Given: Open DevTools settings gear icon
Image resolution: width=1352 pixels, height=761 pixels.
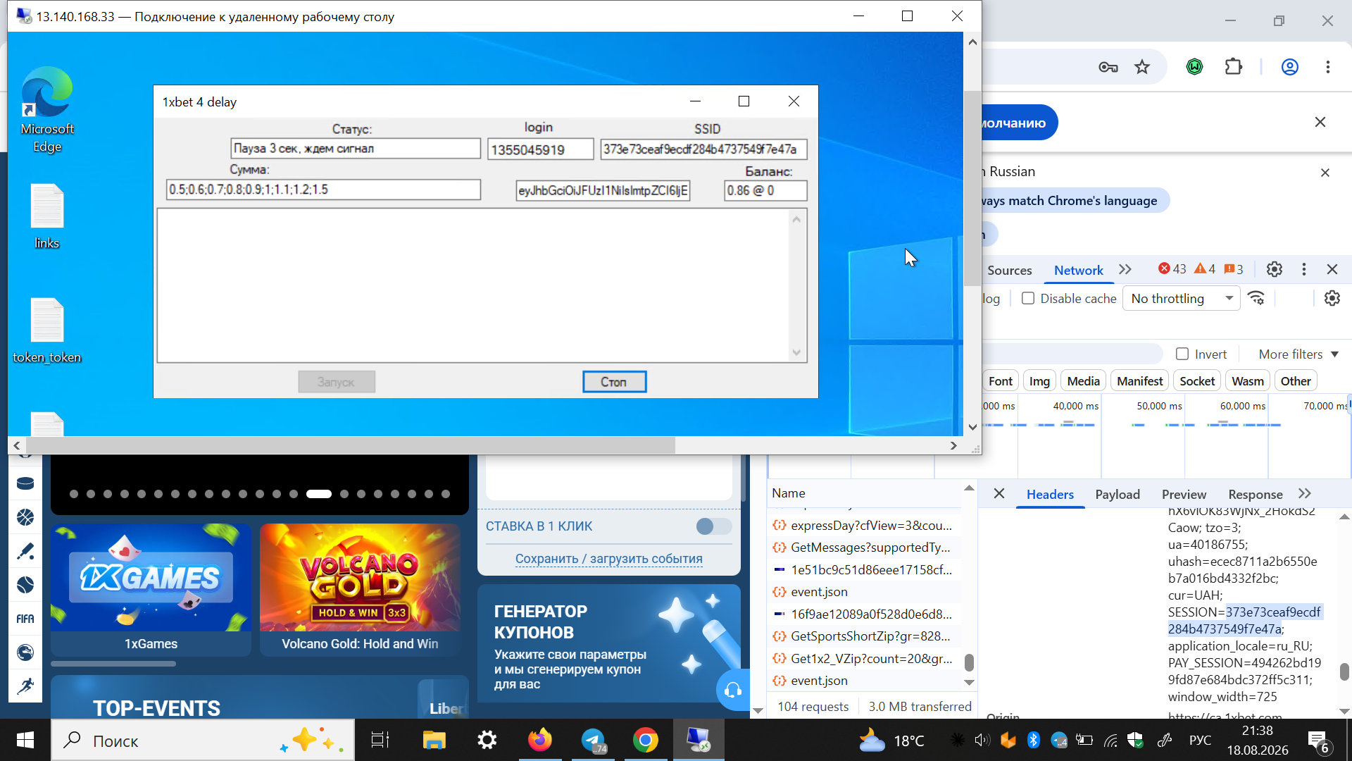Looking at the screenshot, I should [x=1275, y=269].
